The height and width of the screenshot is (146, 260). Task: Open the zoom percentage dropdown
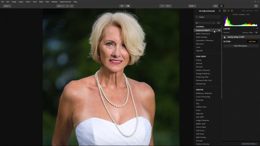pyautogui.click(x=61, y=6)
